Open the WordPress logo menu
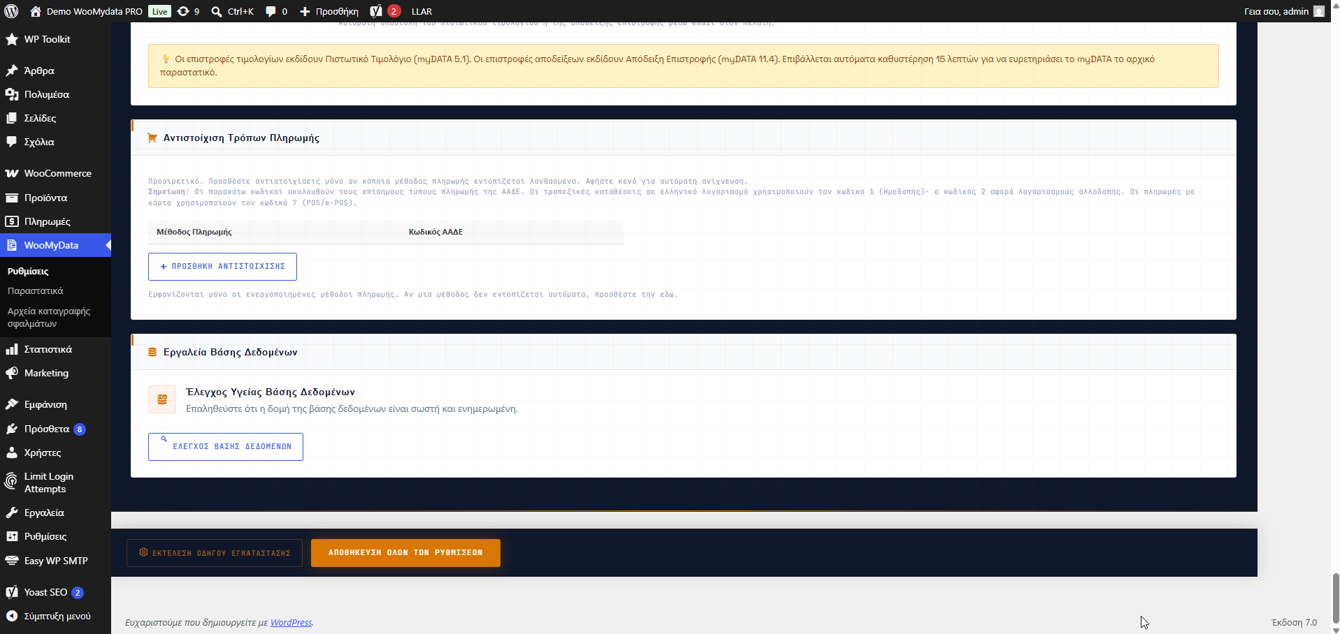Viewport: 1340px width, 634px height. point(11,11)
